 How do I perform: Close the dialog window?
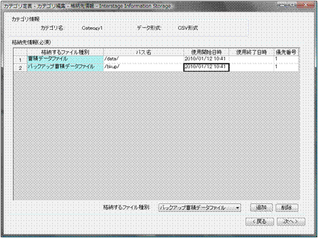(306, 5)
